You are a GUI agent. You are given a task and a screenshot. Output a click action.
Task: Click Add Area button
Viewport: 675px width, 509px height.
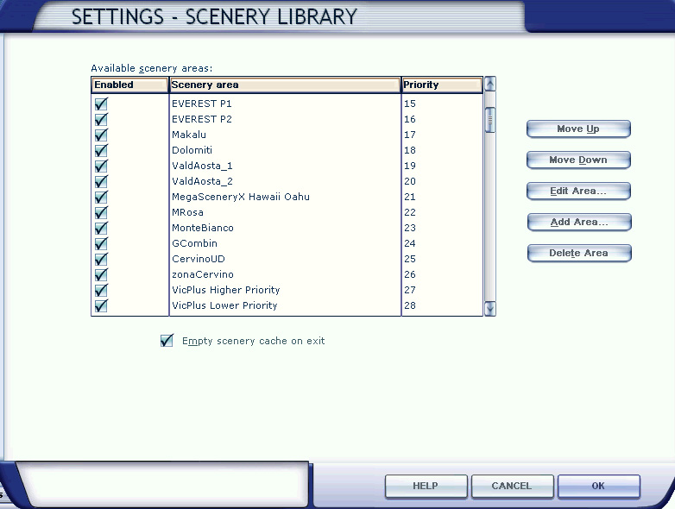(578, 222)
